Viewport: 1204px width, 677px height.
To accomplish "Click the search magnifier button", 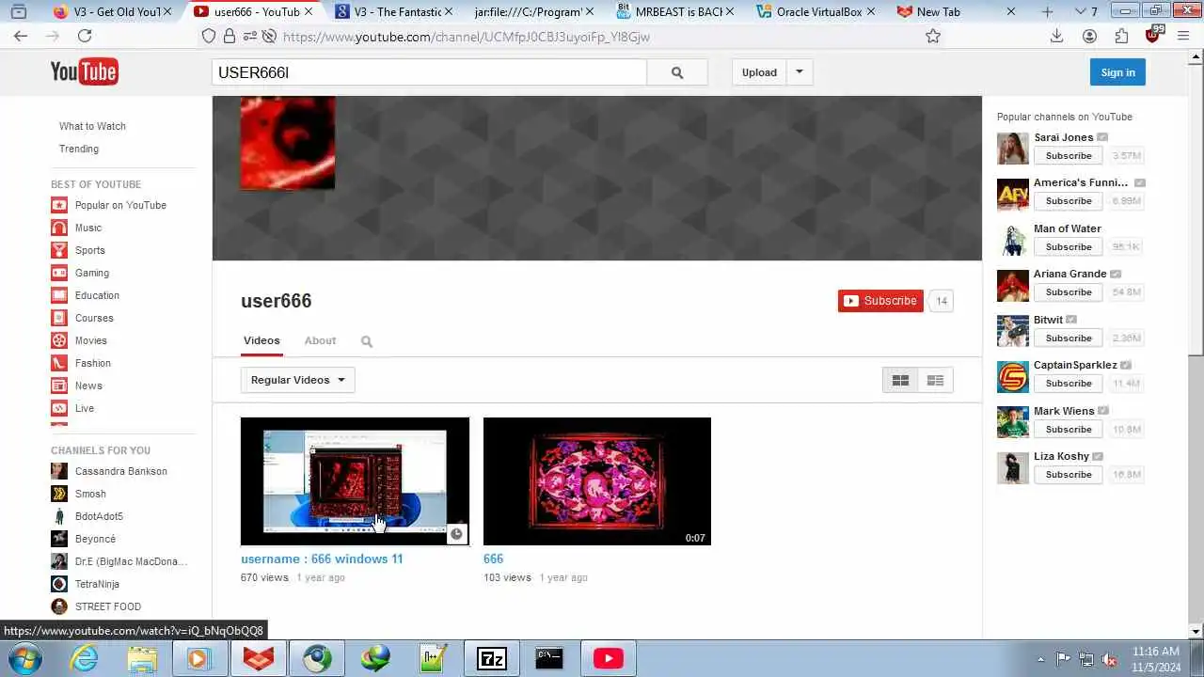I will [677, 72].
